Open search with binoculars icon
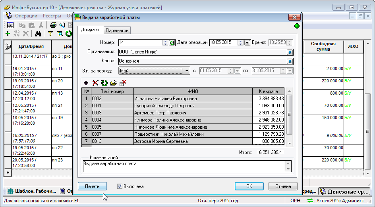Image resolution: width=375 pixels, height=207 pixels. click(x=38, y=34)
